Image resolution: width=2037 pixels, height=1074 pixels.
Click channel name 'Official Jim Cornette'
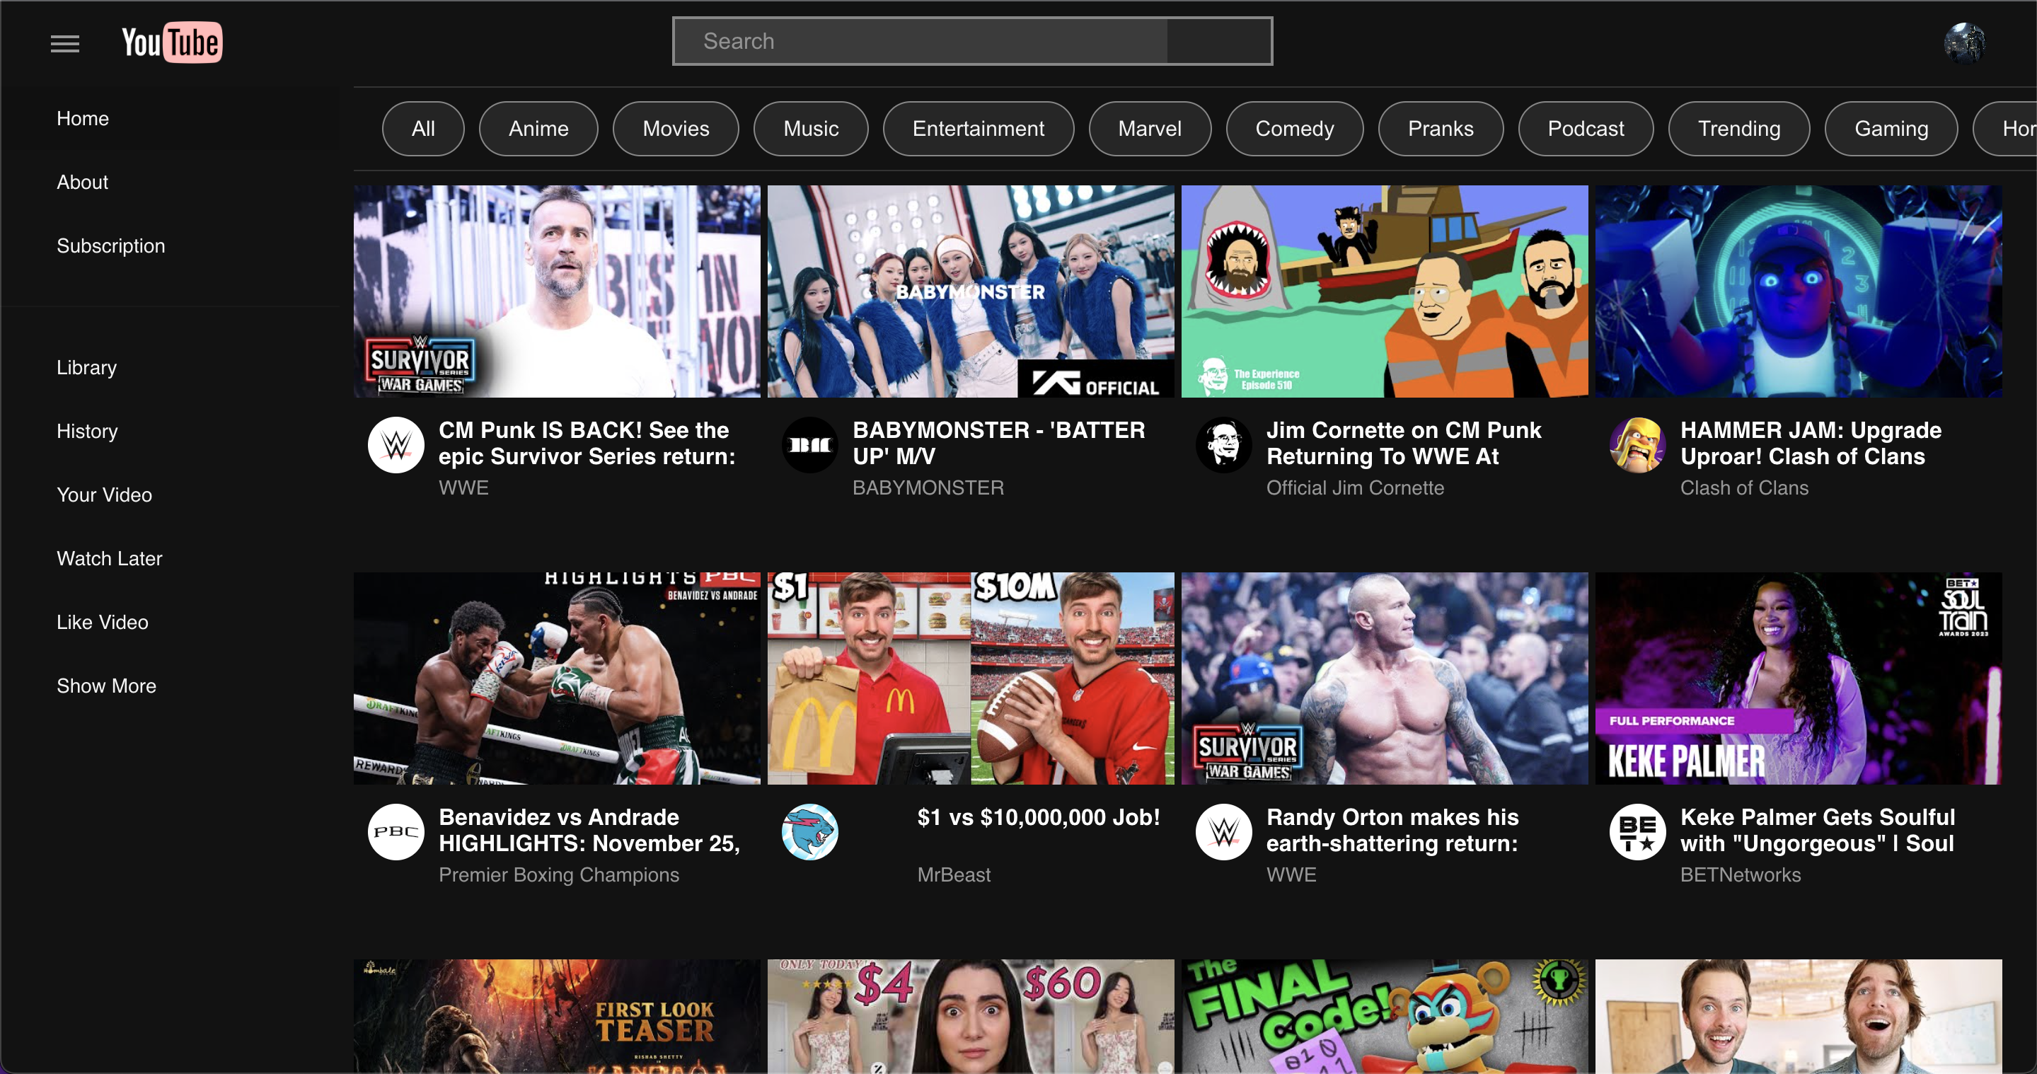click(1356, 488)
